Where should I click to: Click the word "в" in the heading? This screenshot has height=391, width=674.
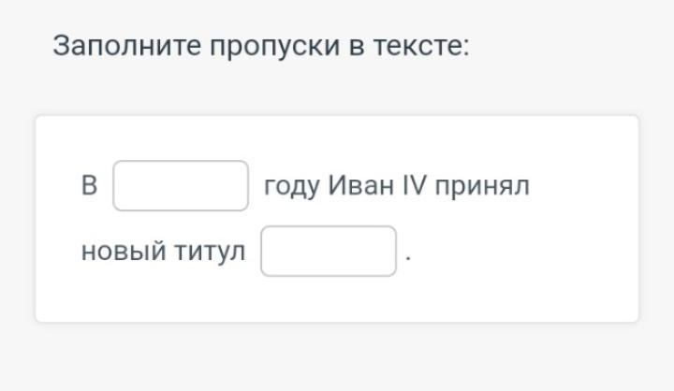pyautogui.click(x=357, y=47)
